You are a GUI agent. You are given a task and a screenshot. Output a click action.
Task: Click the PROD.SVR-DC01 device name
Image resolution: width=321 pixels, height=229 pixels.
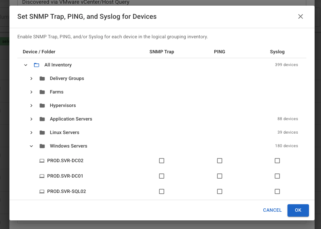pyautogui.click(x=65, y=176)
